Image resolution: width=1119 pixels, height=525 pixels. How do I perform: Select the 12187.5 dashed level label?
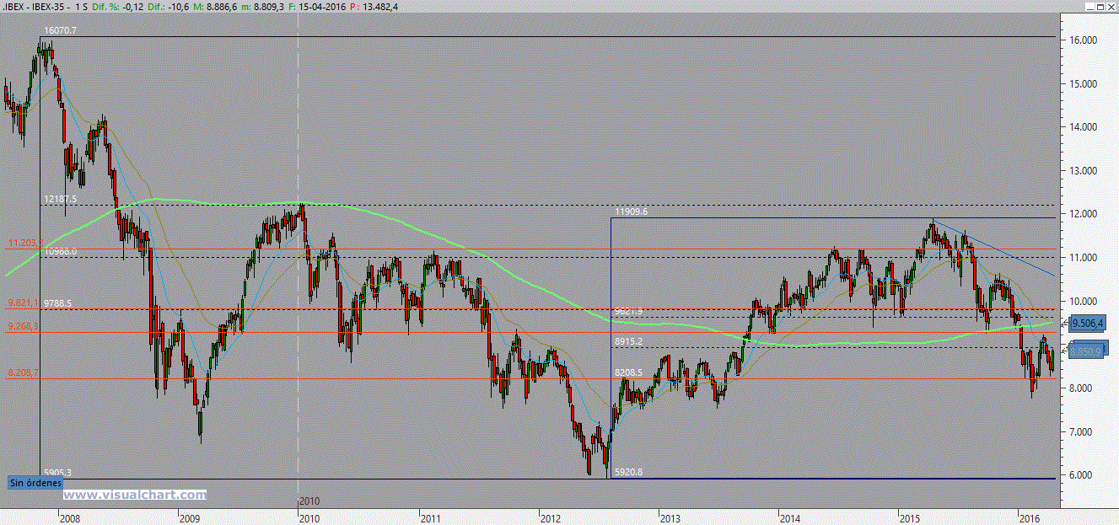pyautogui.click(x=60, y=199)
